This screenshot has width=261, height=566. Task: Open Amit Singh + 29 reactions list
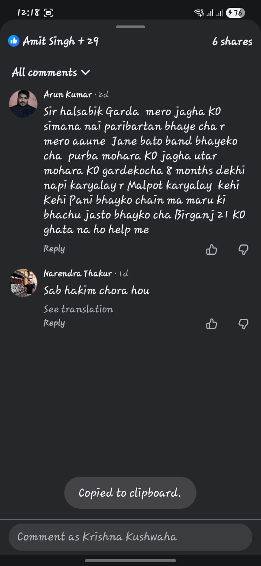[60, 41]
